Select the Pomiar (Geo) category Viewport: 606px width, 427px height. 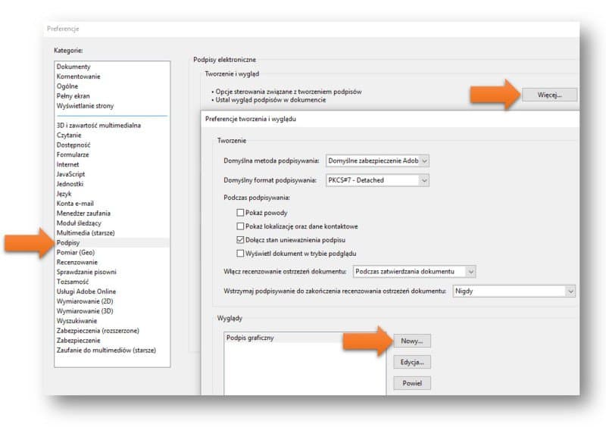pos(111,252)
